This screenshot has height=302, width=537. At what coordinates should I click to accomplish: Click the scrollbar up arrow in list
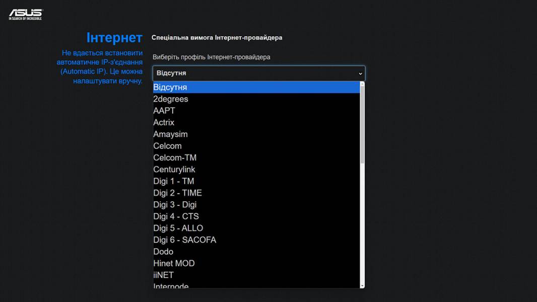click(362, 84)
